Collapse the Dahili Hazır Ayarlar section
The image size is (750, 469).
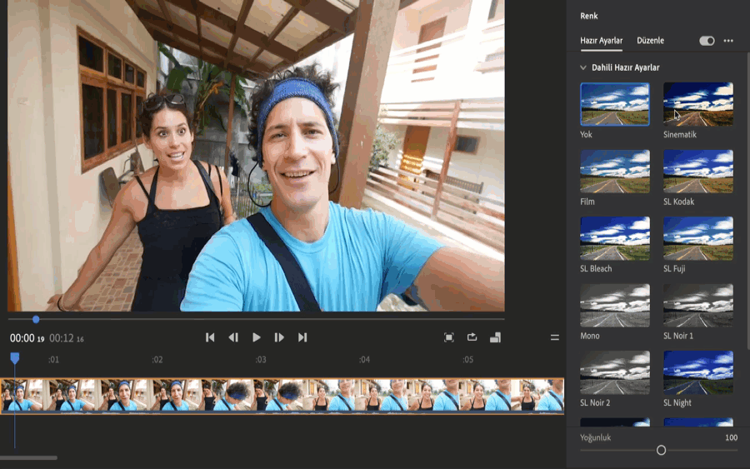click(x=583, y=67)
